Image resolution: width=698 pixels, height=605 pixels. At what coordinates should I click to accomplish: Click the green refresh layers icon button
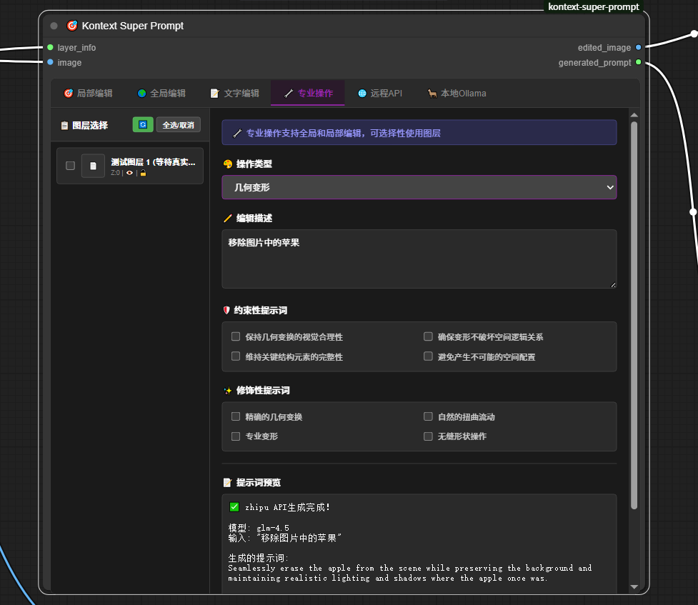(x=143, y=125)
